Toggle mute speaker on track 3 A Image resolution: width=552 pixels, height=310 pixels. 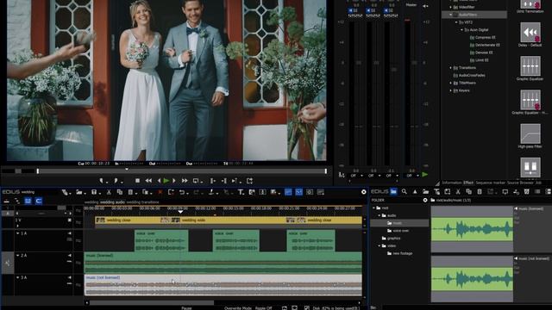tap(69, 277)
